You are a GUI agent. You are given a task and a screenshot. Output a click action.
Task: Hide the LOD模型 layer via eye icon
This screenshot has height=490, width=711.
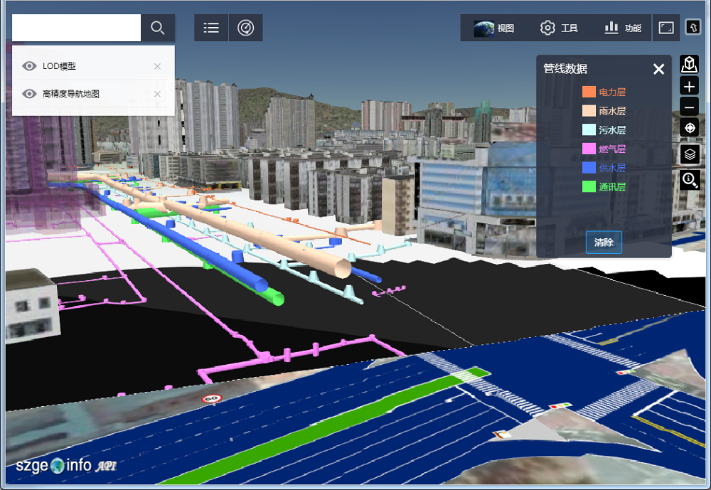click(29, 66)
